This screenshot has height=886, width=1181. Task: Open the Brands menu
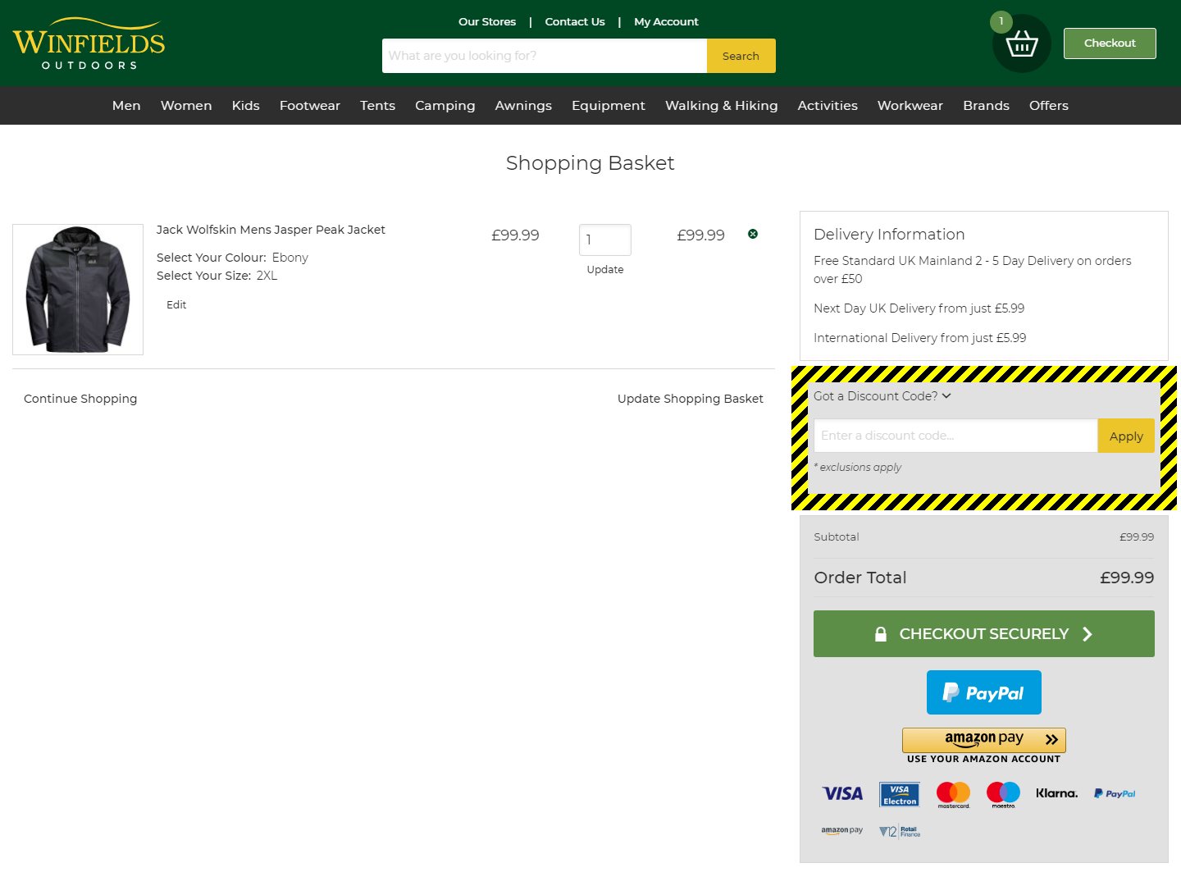986,105
